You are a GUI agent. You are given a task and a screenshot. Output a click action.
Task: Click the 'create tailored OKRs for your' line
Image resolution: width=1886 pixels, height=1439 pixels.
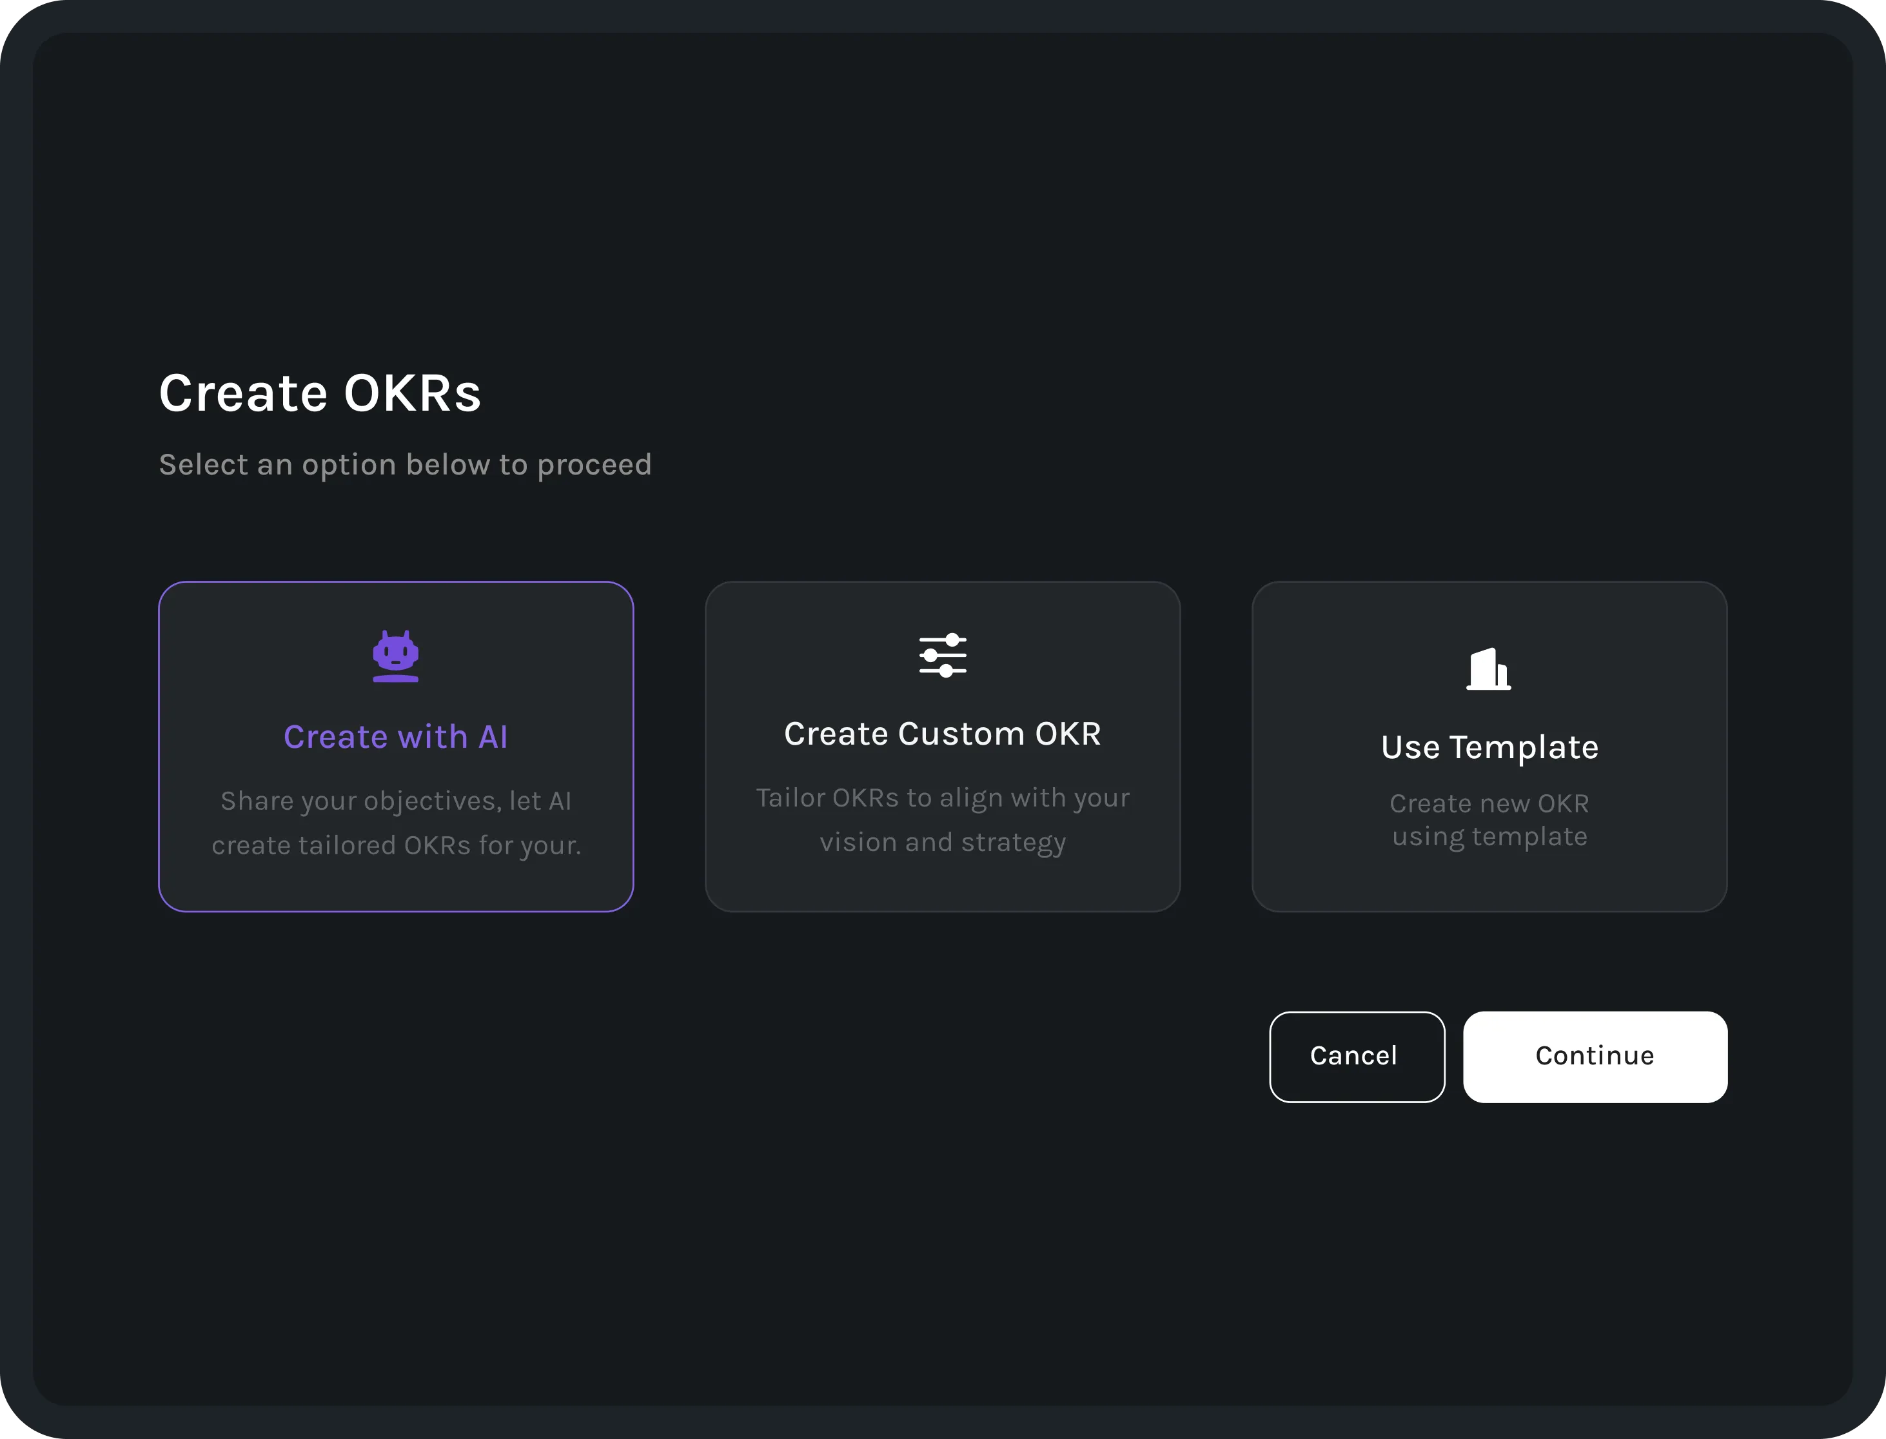click(x=396, y=845)
